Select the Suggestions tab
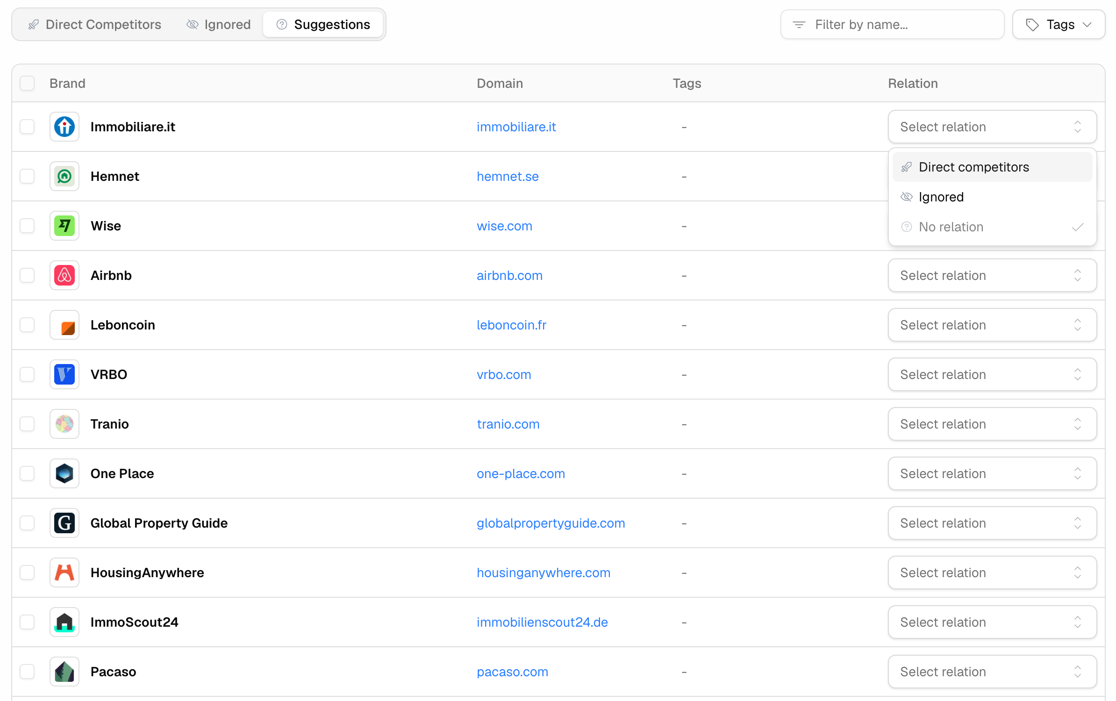Image resolution: width=1116 pixels, height=701 pixels. [323, 24]
